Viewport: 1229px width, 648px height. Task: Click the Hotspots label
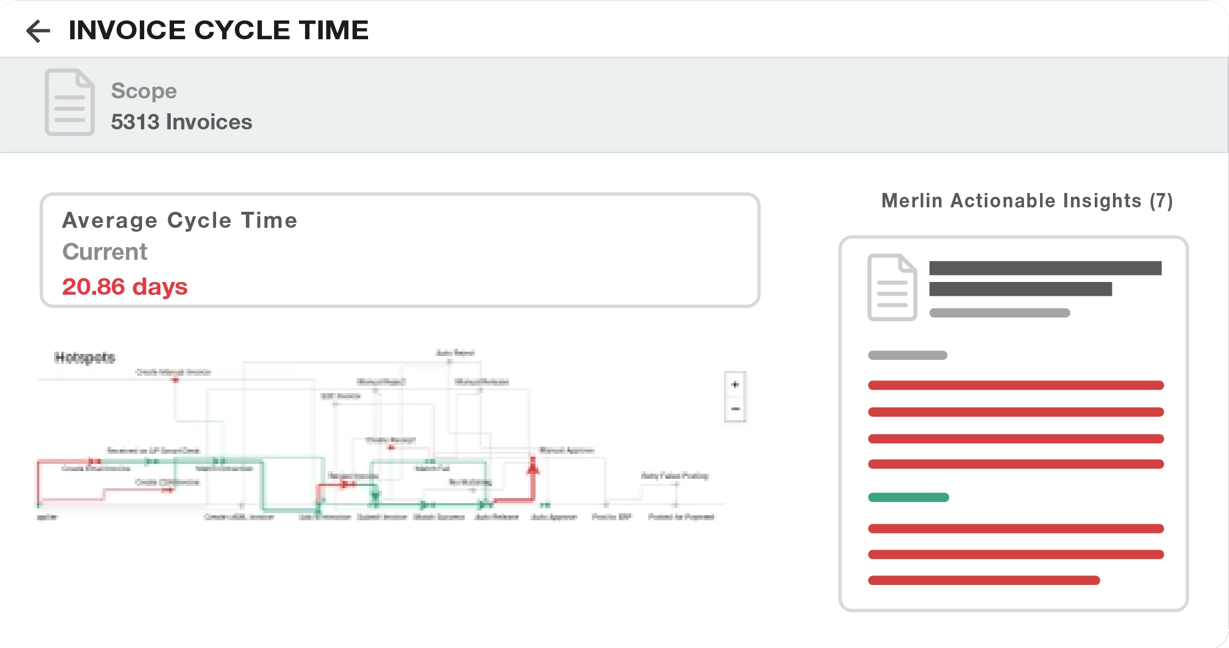(85, 358)
